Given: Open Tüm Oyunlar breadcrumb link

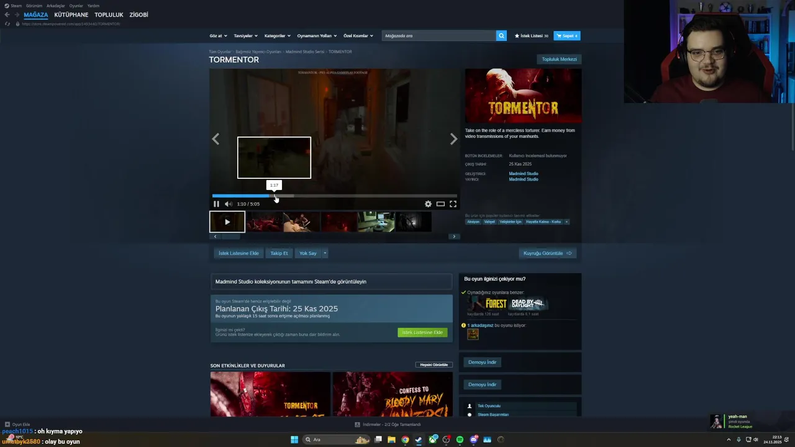Looking at the screenshot, I should pos(220,52).
